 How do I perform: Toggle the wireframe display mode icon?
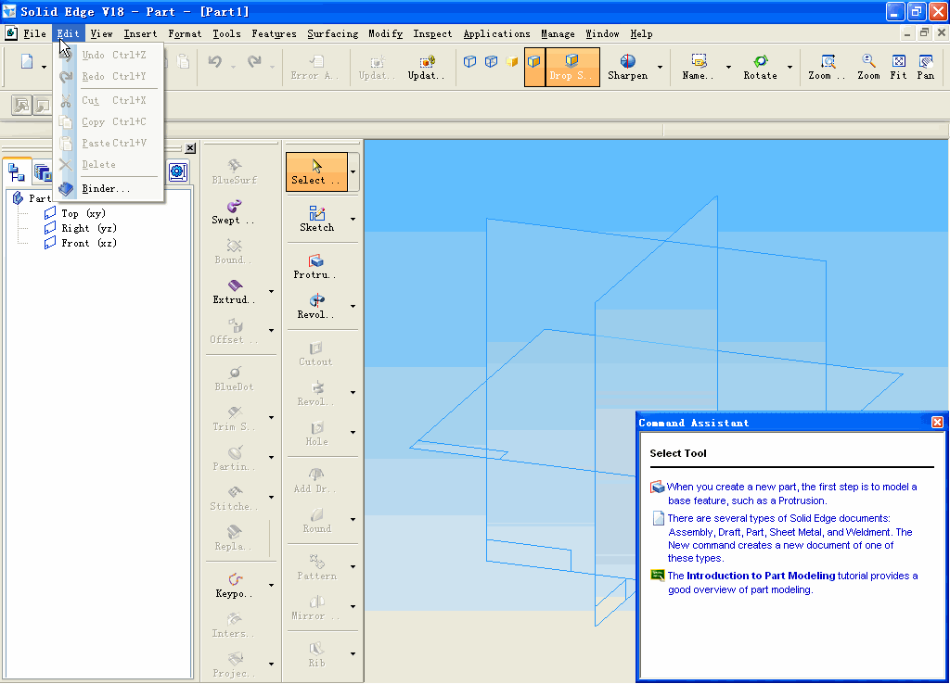pos(469,61)
